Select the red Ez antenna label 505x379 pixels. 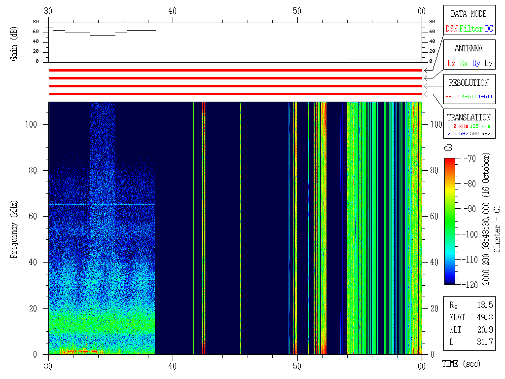coord(451,63)
